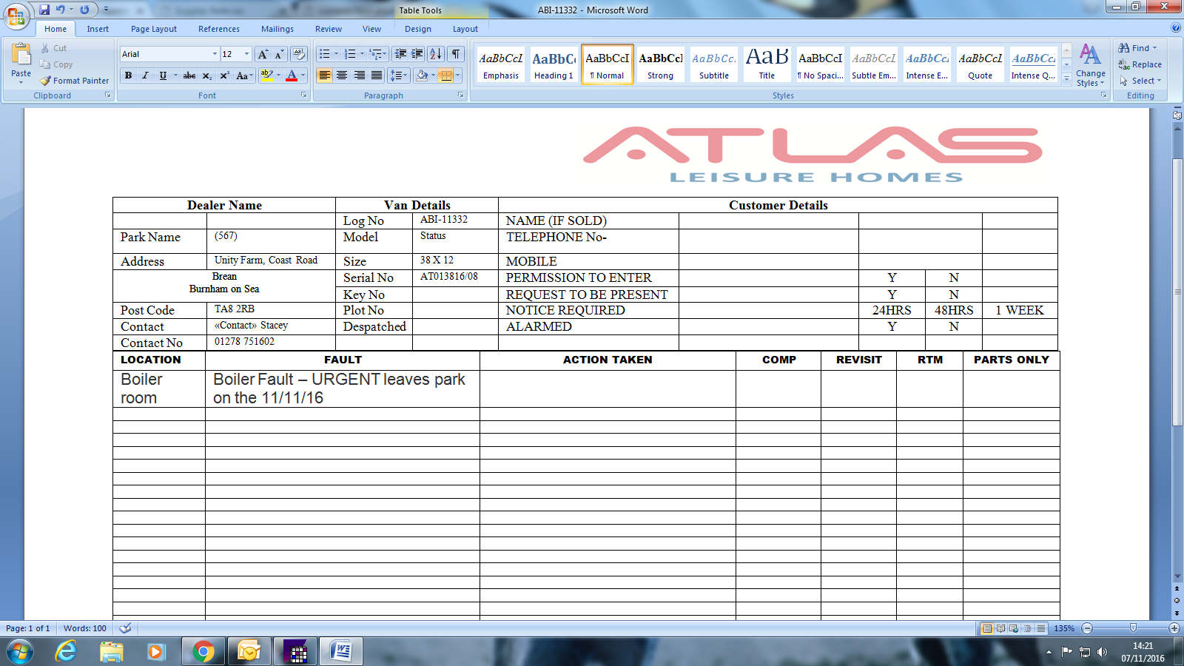
Task: Click the Sort A-Z icon
Action: (436, 54)
